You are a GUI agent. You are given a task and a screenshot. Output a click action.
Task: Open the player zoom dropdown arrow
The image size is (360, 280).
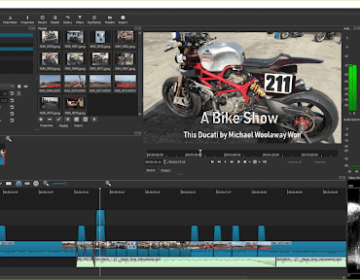[x=250, y=162]
